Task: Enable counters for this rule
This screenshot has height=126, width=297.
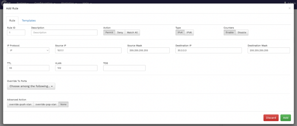Action: click(x=229, y=32)
